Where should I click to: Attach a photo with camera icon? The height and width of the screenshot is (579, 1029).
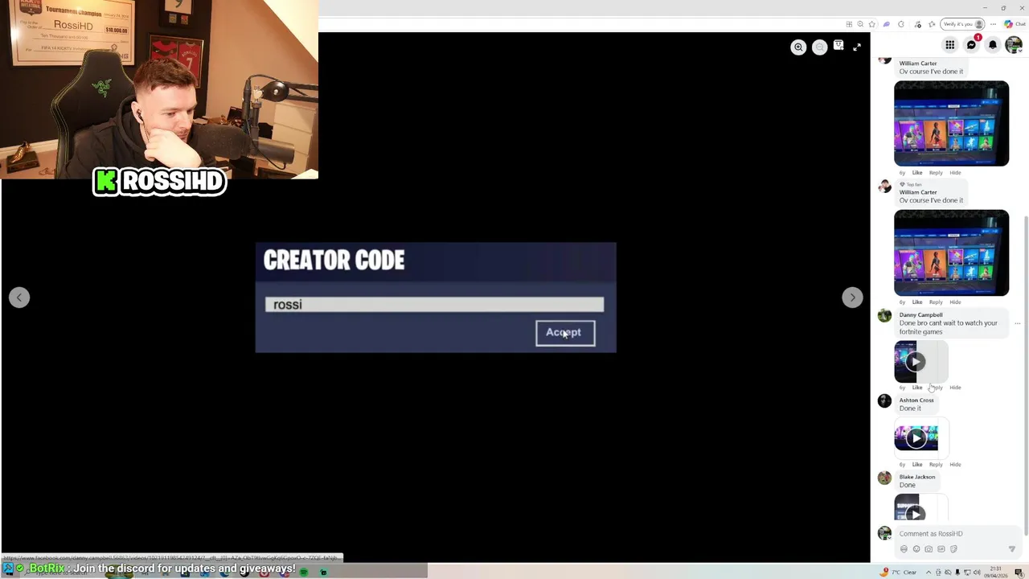coord(929,549)
